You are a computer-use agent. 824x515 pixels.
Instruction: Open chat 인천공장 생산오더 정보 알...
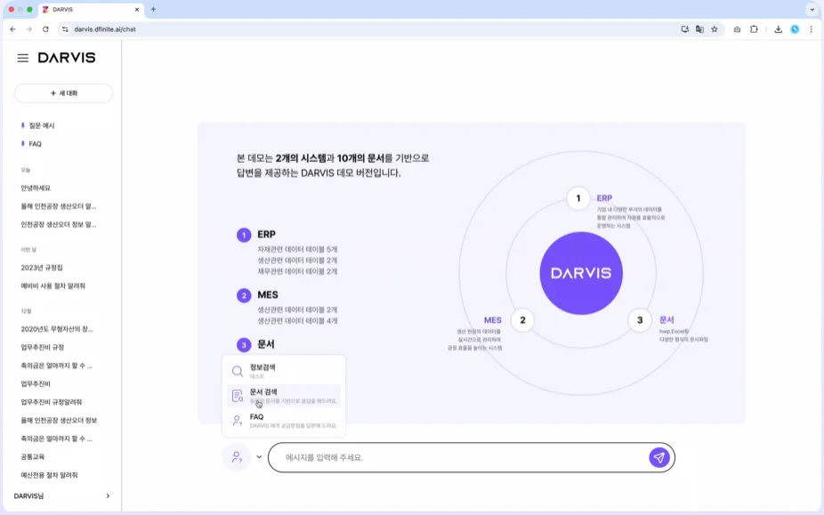point(59,224)
